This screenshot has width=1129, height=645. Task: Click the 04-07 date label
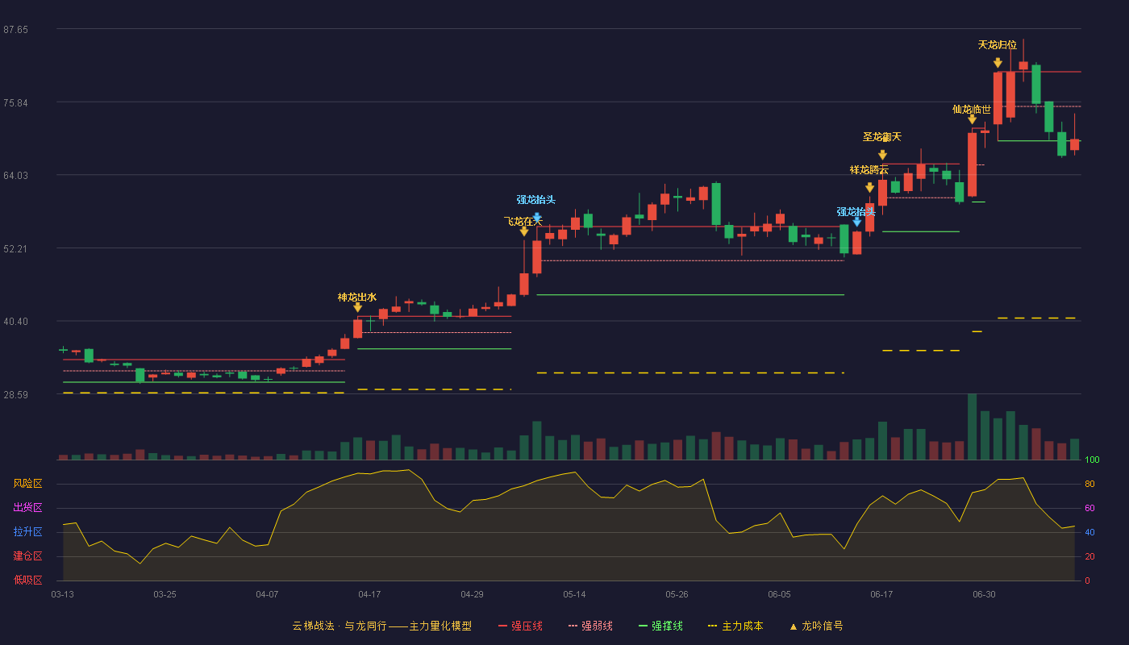(x=267, y=594)
